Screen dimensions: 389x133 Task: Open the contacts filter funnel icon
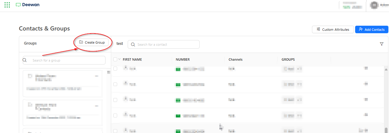[x=382, y=44]
